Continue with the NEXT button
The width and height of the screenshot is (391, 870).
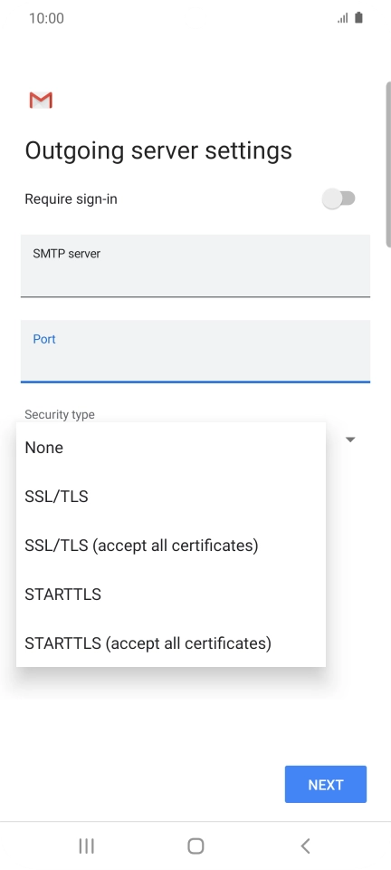[x=326, y=784]
